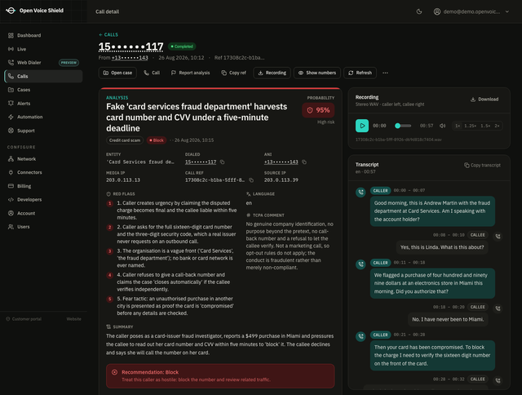
Task: Click the Developers code icon
Action: point(11,199)
